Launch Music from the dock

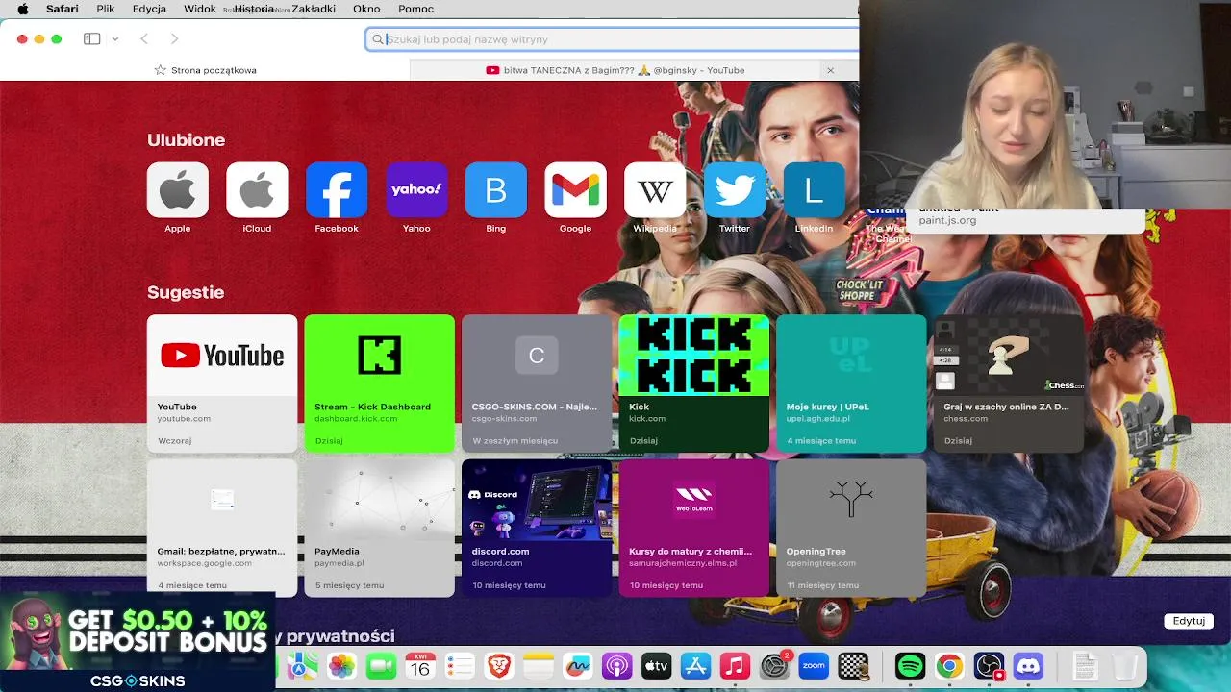point(735,666)
